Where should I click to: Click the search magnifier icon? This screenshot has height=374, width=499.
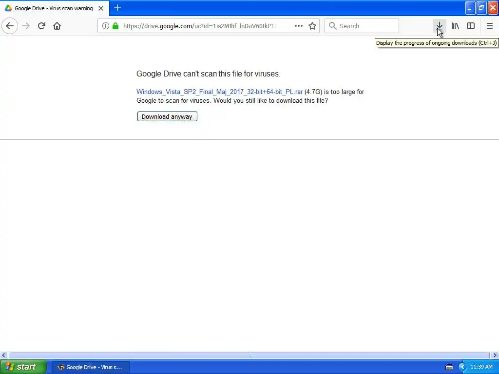(x=332, y=26)
